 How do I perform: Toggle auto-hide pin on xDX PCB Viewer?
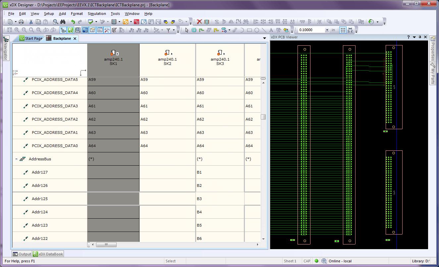[420, 37]
